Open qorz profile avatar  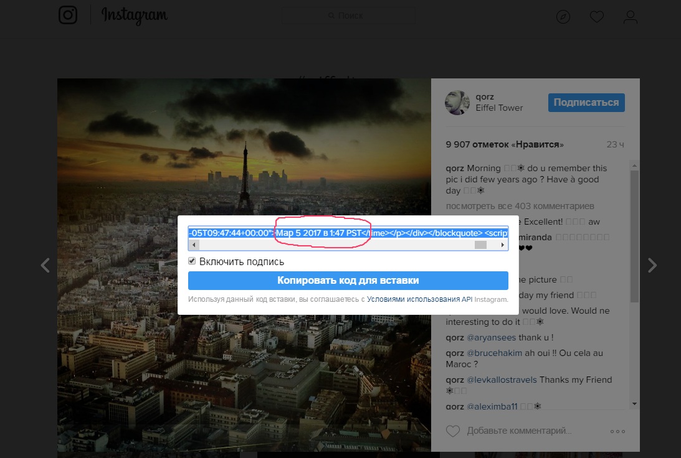457,103
